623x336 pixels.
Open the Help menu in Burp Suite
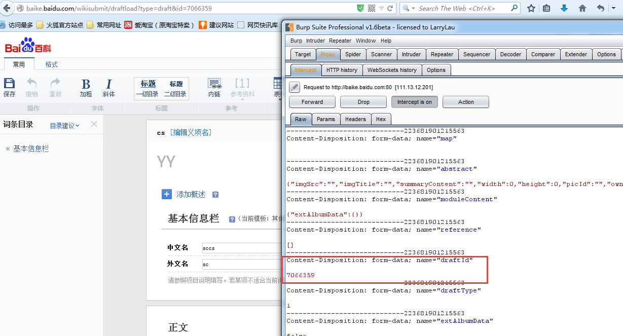386,41
